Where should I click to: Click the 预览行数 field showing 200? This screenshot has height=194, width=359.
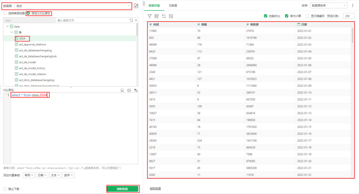point(348,16)
